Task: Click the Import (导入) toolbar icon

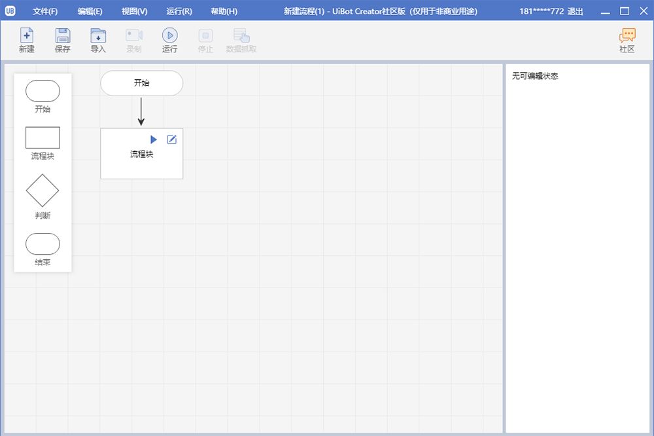Action: [x=98, y=36]
